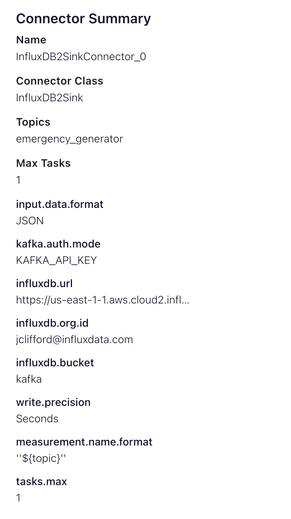Select the Topics label
Viewport: 291px width, 519px height.
33,122
